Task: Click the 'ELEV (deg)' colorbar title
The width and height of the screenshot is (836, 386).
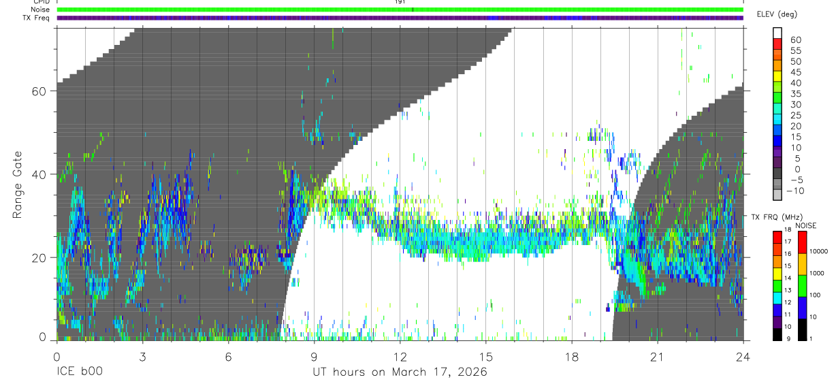Action: coord(777,14)
